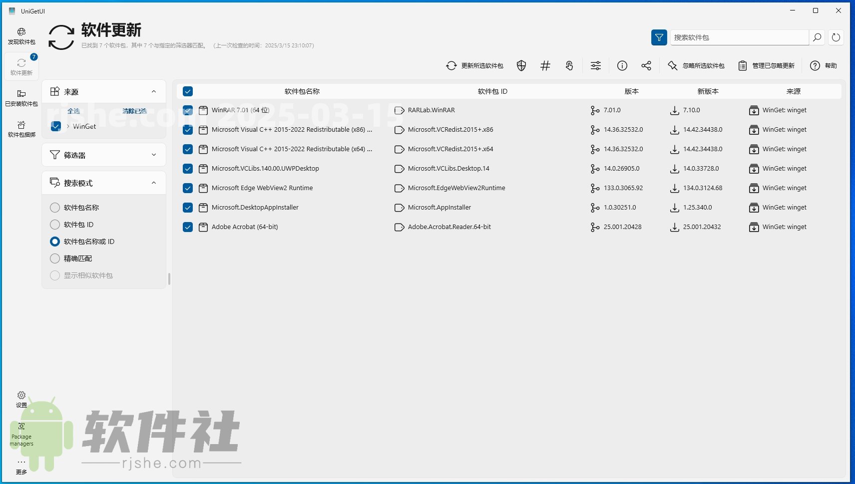This screenshot has width=855, height=484.
Task: Click the 清除已选 clear selection link
Action: 135,111
